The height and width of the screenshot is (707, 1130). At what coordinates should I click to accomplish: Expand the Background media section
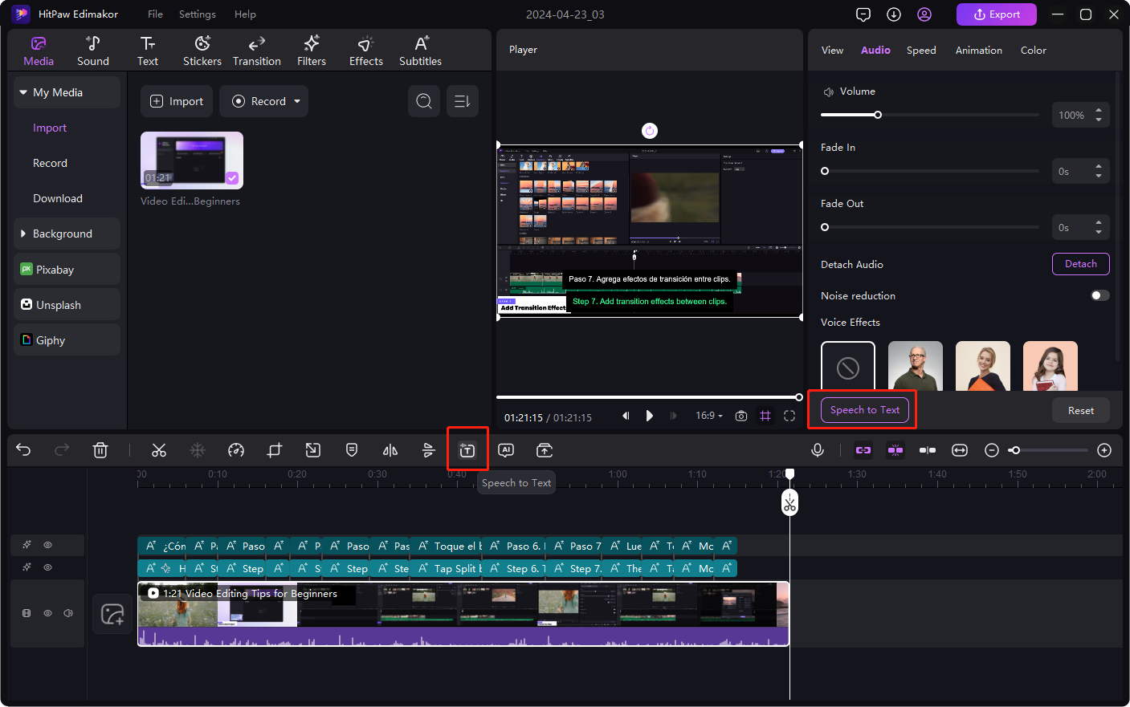click(x=63, y=234)
